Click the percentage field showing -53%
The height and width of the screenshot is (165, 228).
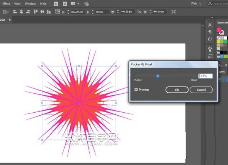205,76
